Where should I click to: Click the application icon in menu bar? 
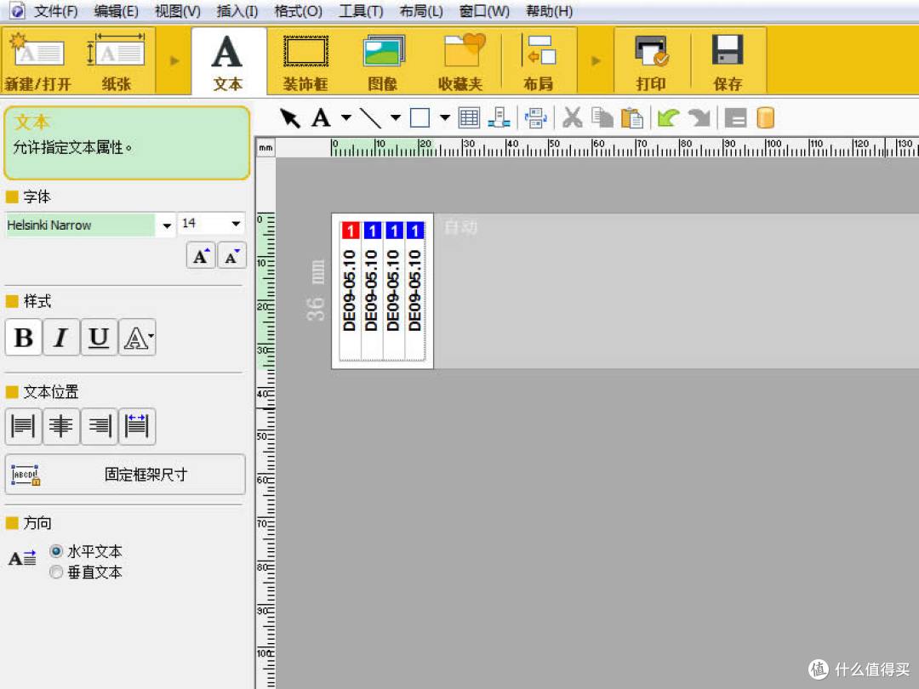click(17, 10)
